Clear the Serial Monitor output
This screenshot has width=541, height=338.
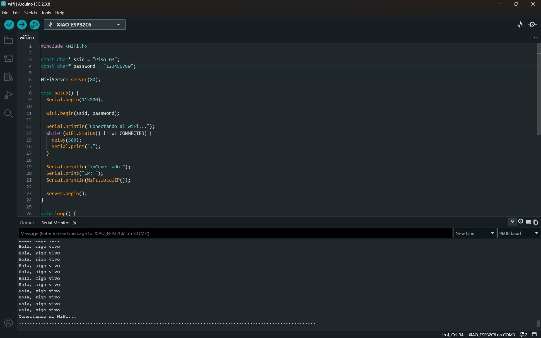point(528,222)
